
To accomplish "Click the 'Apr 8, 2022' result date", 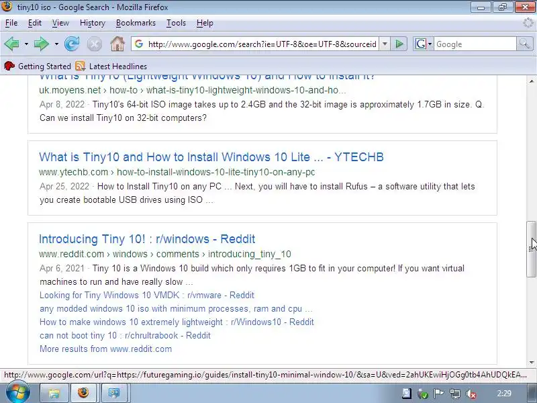I will 62,104.
